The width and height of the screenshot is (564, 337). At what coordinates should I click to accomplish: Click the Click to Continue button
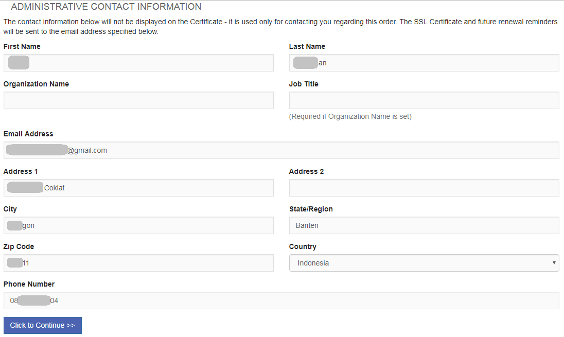(x=42, y=325)
